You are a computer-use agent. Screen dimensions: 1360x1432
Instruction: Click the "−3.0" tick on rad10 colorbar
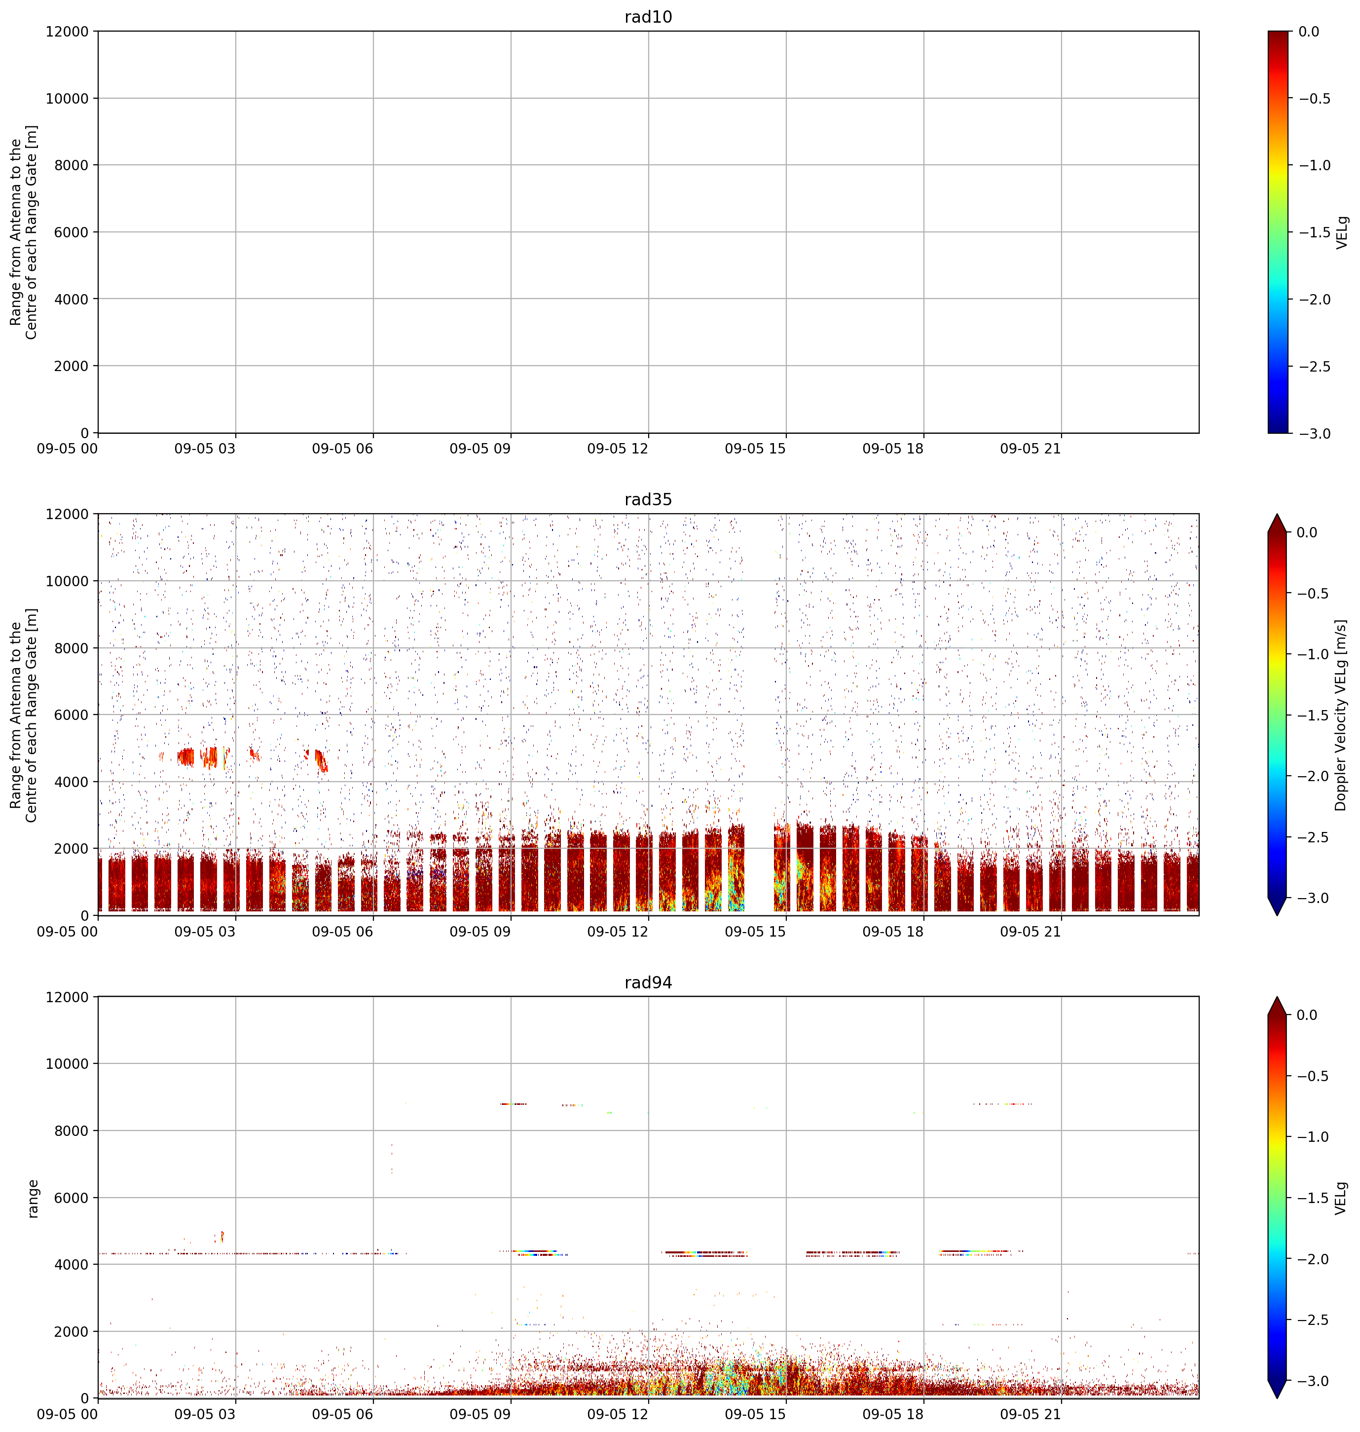tap(1314, 434)
